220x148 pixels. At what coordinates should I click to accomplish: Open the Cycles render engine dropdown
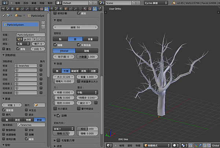click(156, 3)
